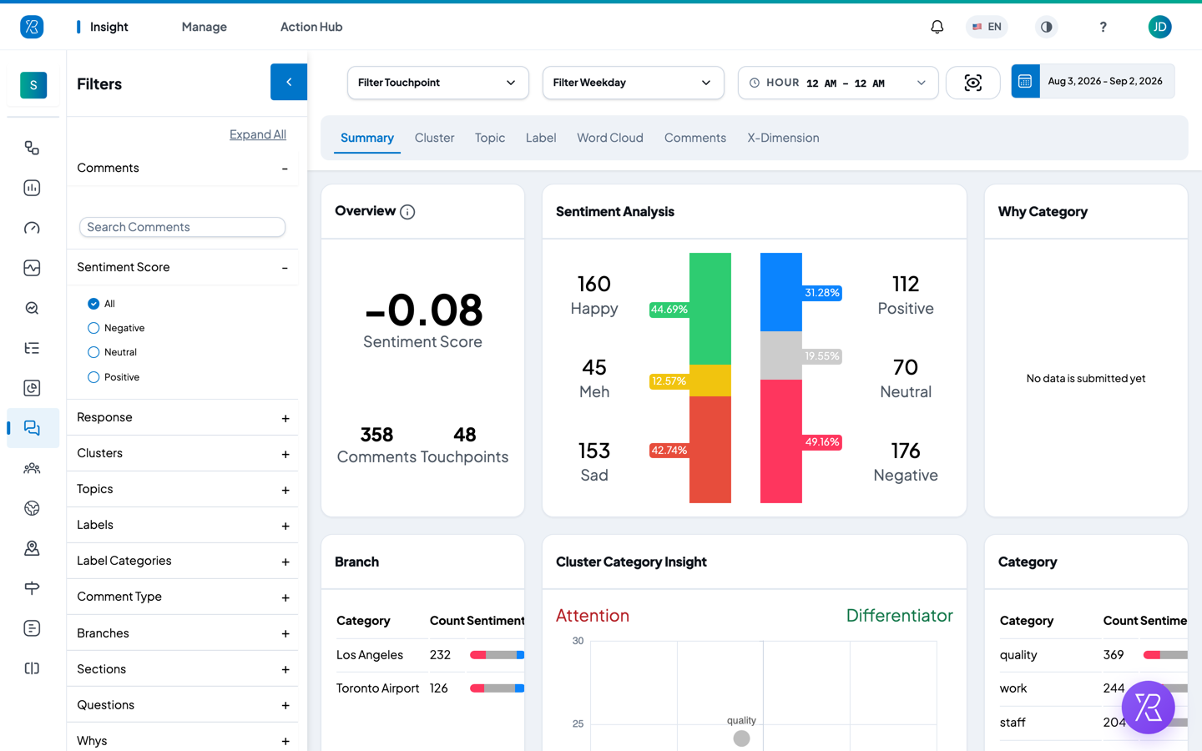Go to the Action Hub menu
The image size is (1202, 751).
coord(311,27)
